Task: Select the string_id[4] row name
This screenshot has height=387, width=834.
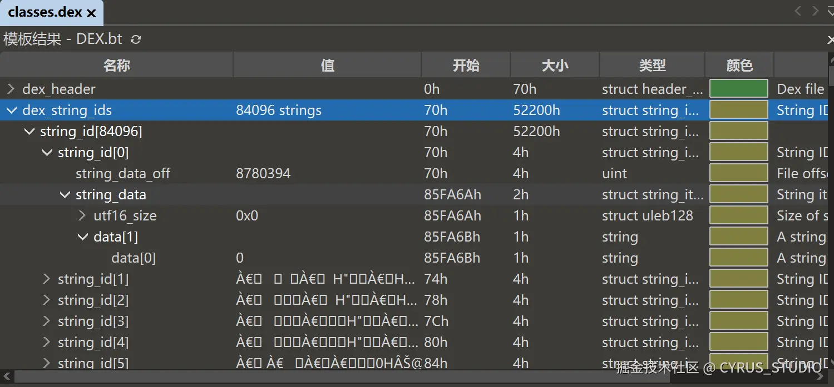Action: click(x=93, y=342)
